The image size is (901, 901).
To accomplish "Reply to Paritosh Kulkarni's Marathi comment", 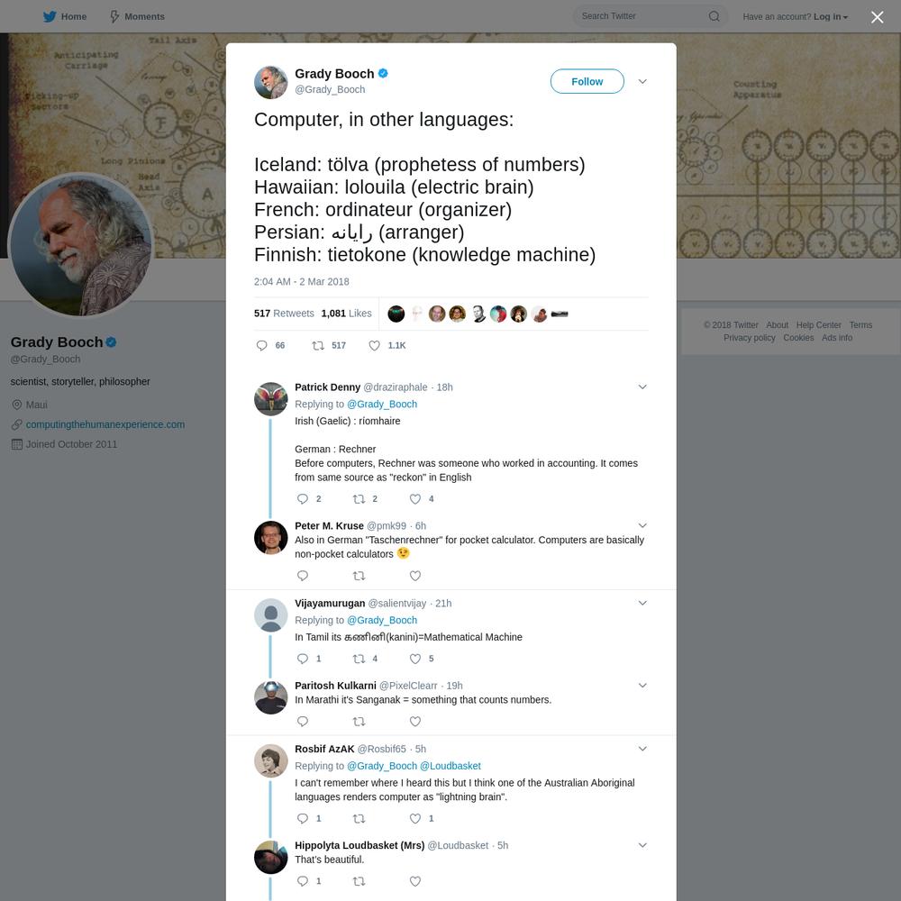I will (x=302, y=721).
